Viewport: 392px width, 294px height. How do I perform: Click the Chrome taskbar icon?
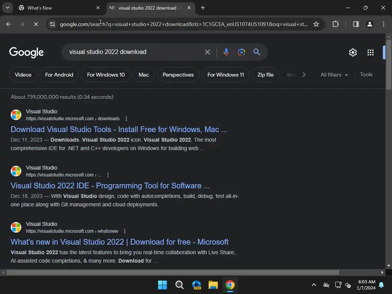[230, 285]
